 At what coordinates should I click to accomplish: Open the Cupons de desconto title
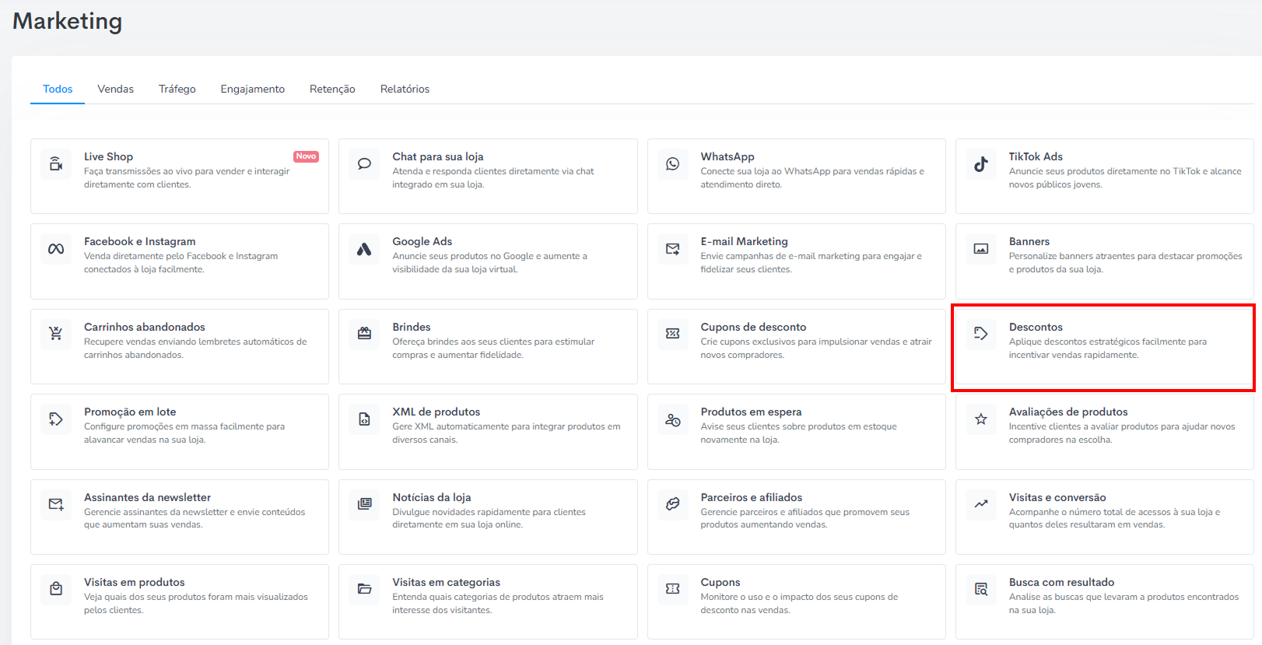pyautogui.click(x=753, y=327)
